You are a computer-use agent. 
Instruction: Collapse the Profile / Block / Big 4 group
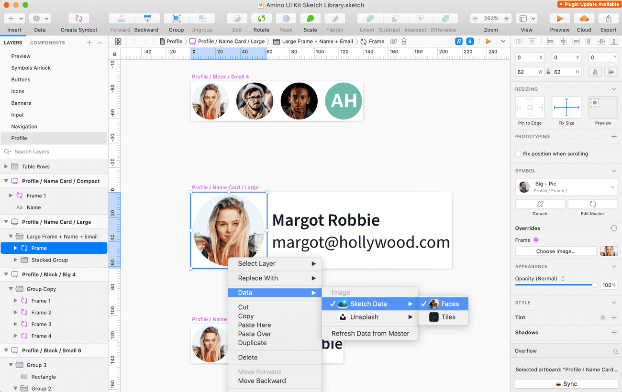(5, 274)
